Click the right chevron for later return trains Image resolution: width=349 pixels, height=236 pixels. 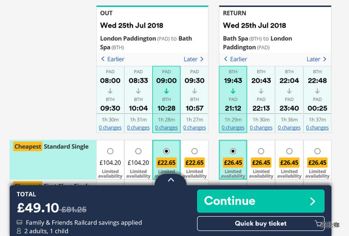click(x=325, y=59)
